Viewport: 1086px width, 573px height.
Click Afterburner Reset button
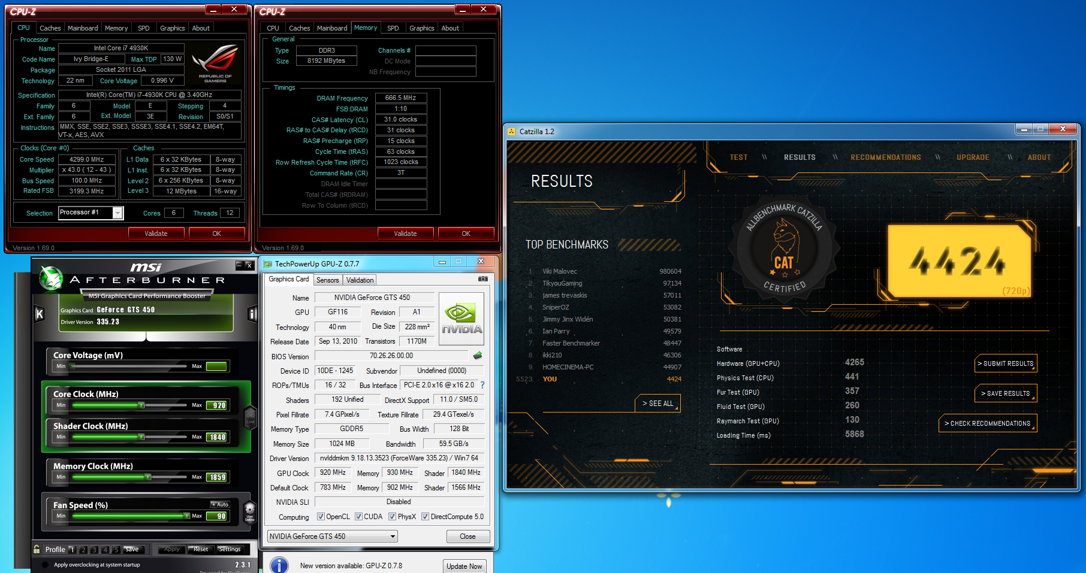click(x=201, y=549)
